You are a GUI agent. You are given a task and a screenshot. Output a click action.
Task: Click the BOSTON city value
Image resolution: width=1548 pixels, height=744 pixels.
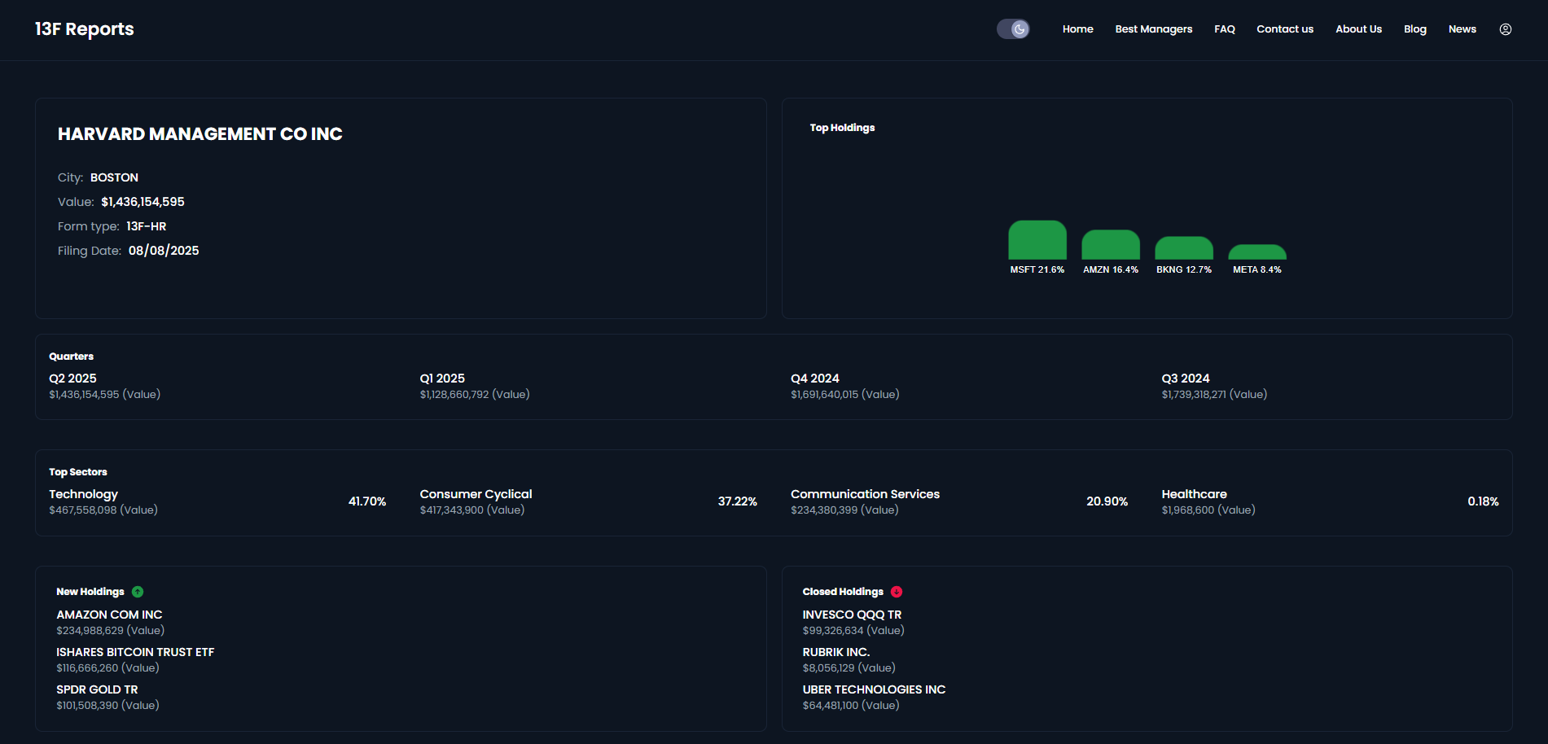click(x=114, y=177)
